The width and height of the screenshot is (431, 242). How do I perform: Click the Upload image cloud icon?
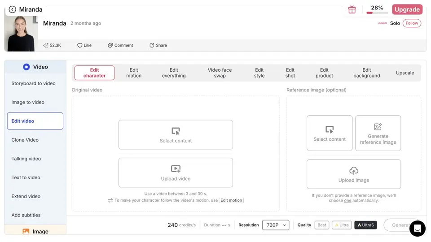tap(354, 171)
